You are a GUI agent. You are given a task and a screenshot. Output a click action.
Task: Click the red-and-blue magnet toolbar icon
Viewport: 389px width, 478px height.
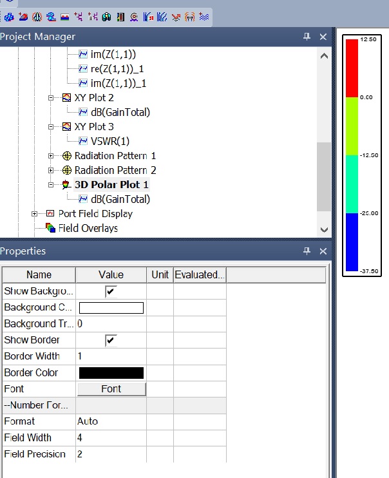23,17
